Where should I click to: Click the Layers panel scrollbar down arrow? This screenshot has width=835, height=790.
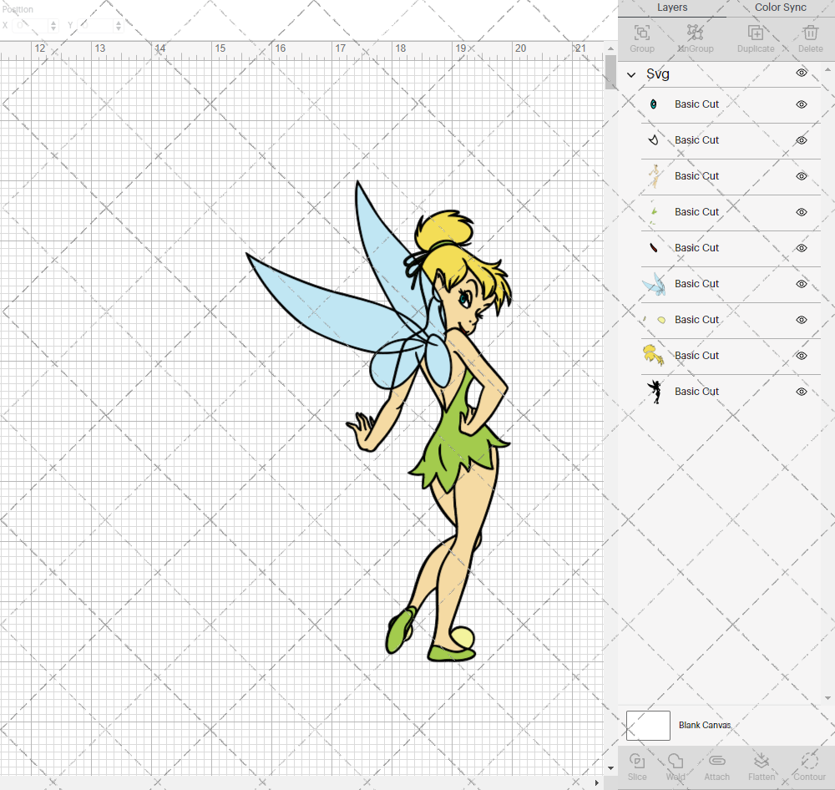[827, 698]
